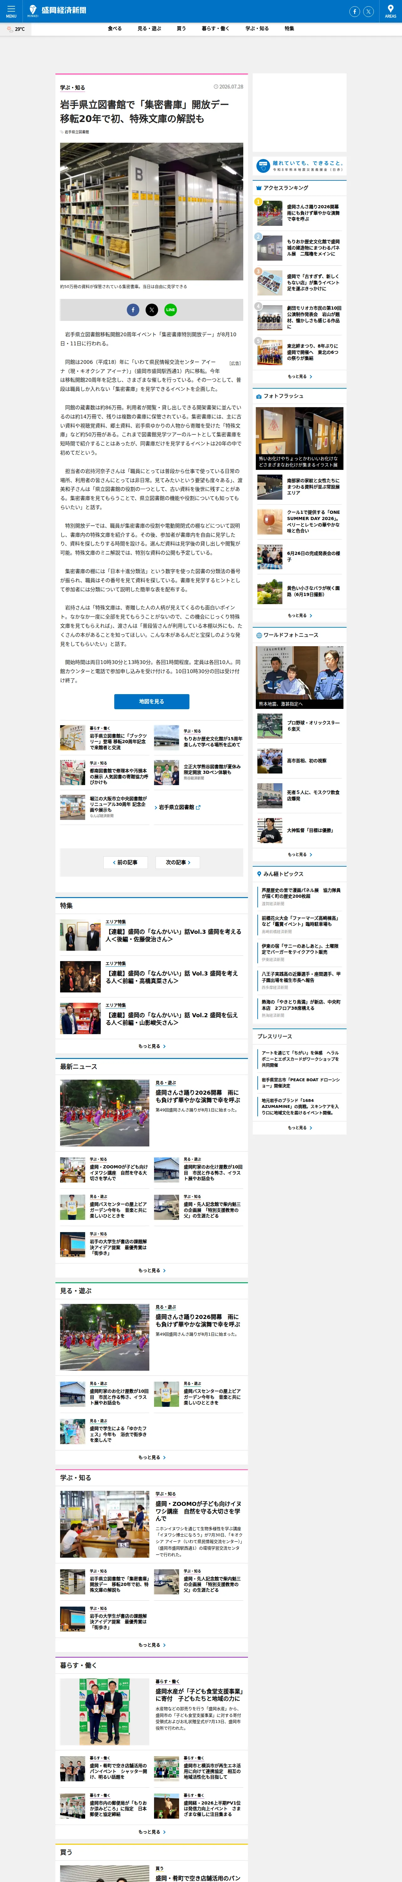This screenshot has width=402, height=1882.
Task: Open world news プロ野球・オリックス9―6楽天
Action: (x=300, y=726)
